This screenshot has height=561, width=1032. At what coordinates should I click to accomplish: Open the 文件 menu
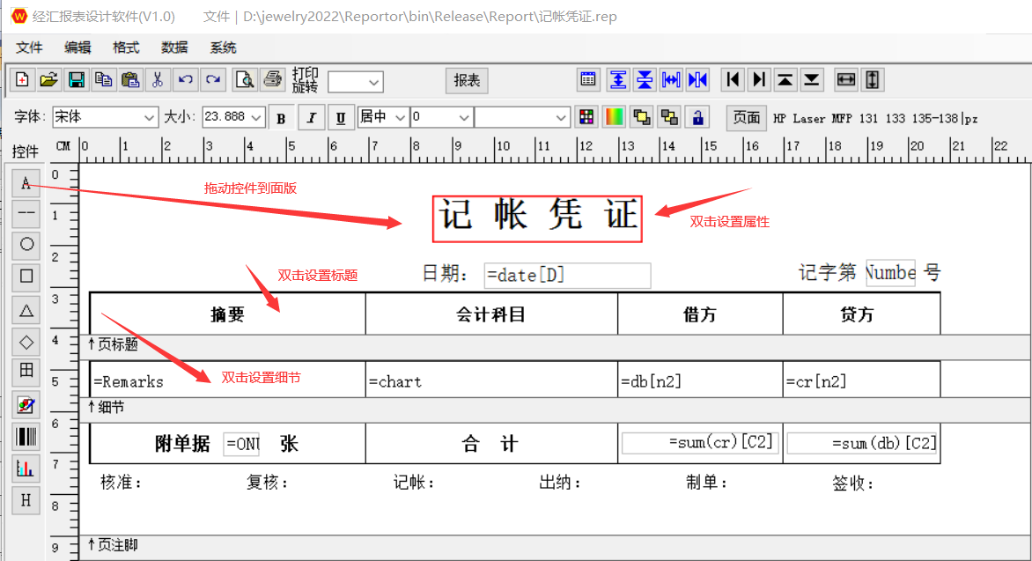30,48
